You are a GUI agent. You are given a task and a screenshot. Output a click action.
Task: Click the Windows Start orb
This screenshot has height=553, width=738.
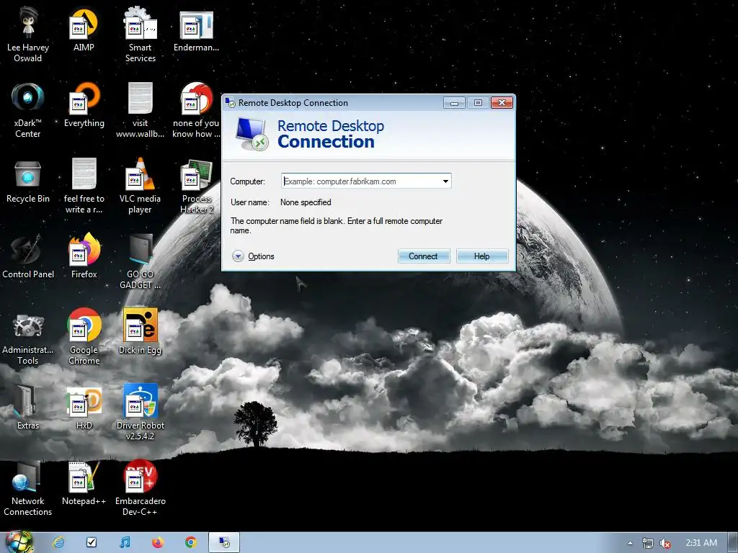[19, 542]
